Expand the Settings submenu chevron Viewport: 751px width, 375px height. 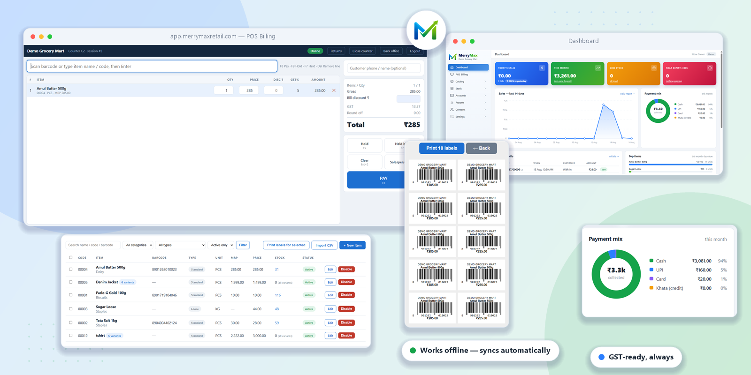(x=485, y=117)
